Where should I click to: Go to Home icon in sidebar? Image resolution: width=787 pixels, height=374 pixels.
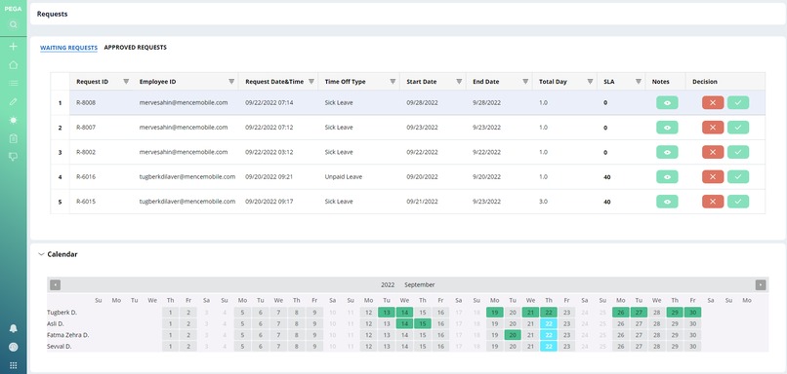point(14,65)
